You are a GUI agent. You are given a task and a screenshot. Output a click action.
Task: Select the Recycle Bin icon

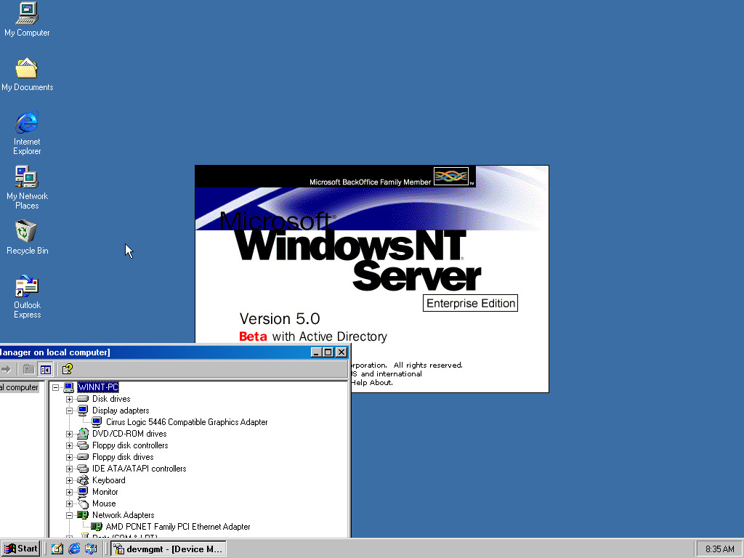[27, 238]
